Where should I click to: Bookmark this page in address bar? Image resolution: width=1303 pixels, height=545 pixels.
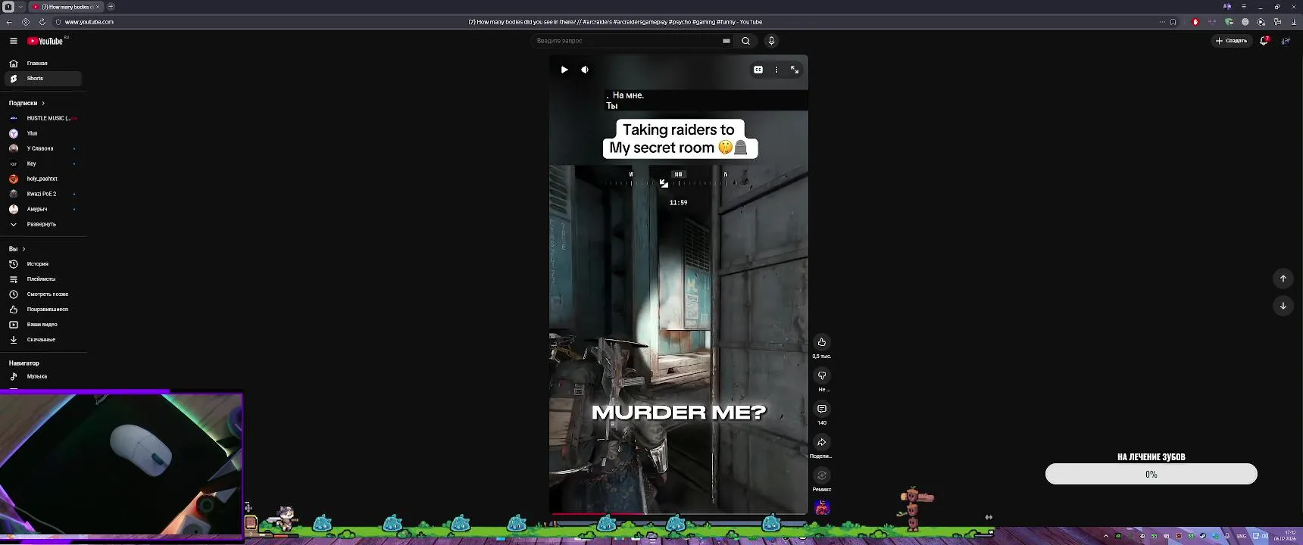(x=1173, y=22)
